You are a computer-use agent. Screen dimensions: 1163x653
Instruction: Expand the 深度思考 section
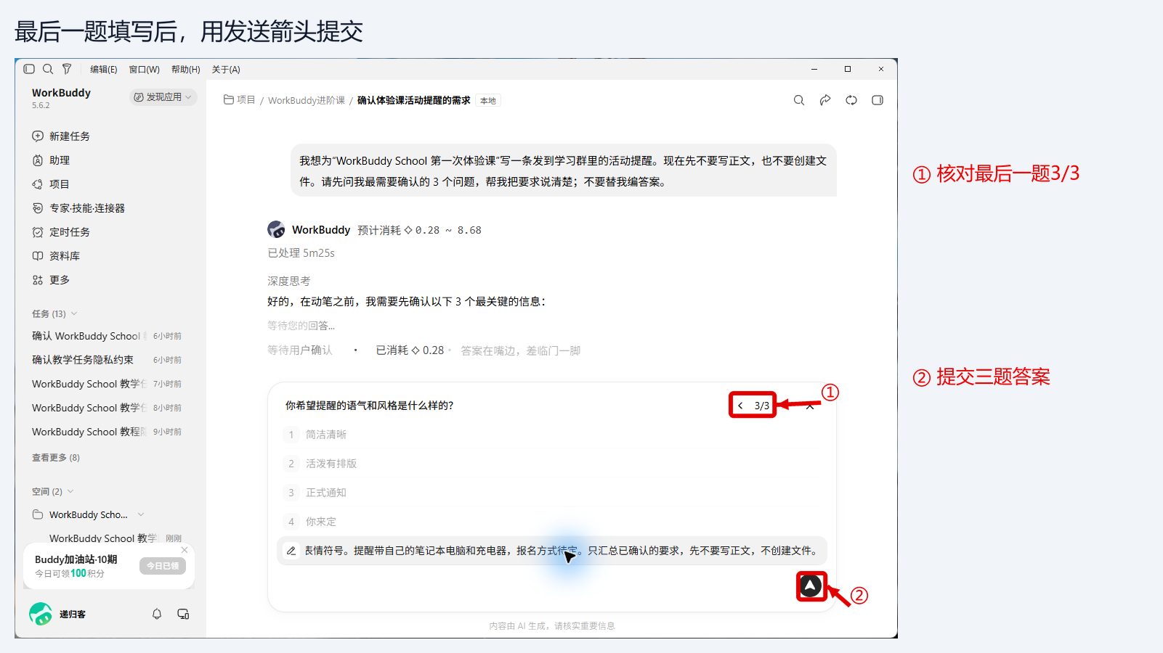[x=288, y=281]
